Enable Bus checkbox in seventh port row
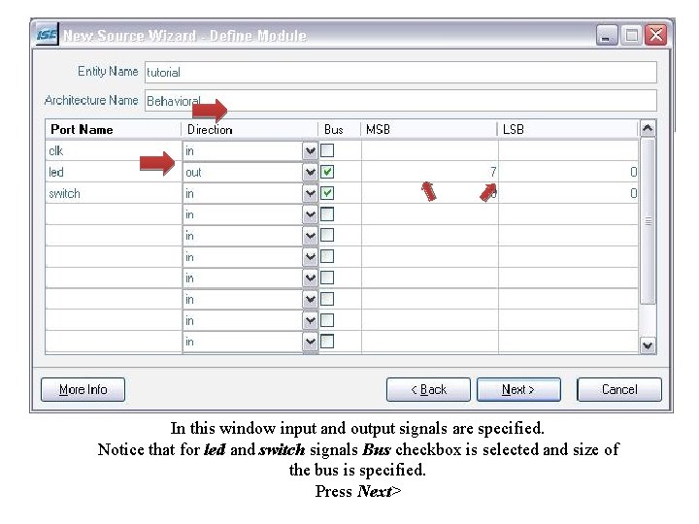This screenshot has height=524, width=699. point(327,278)
